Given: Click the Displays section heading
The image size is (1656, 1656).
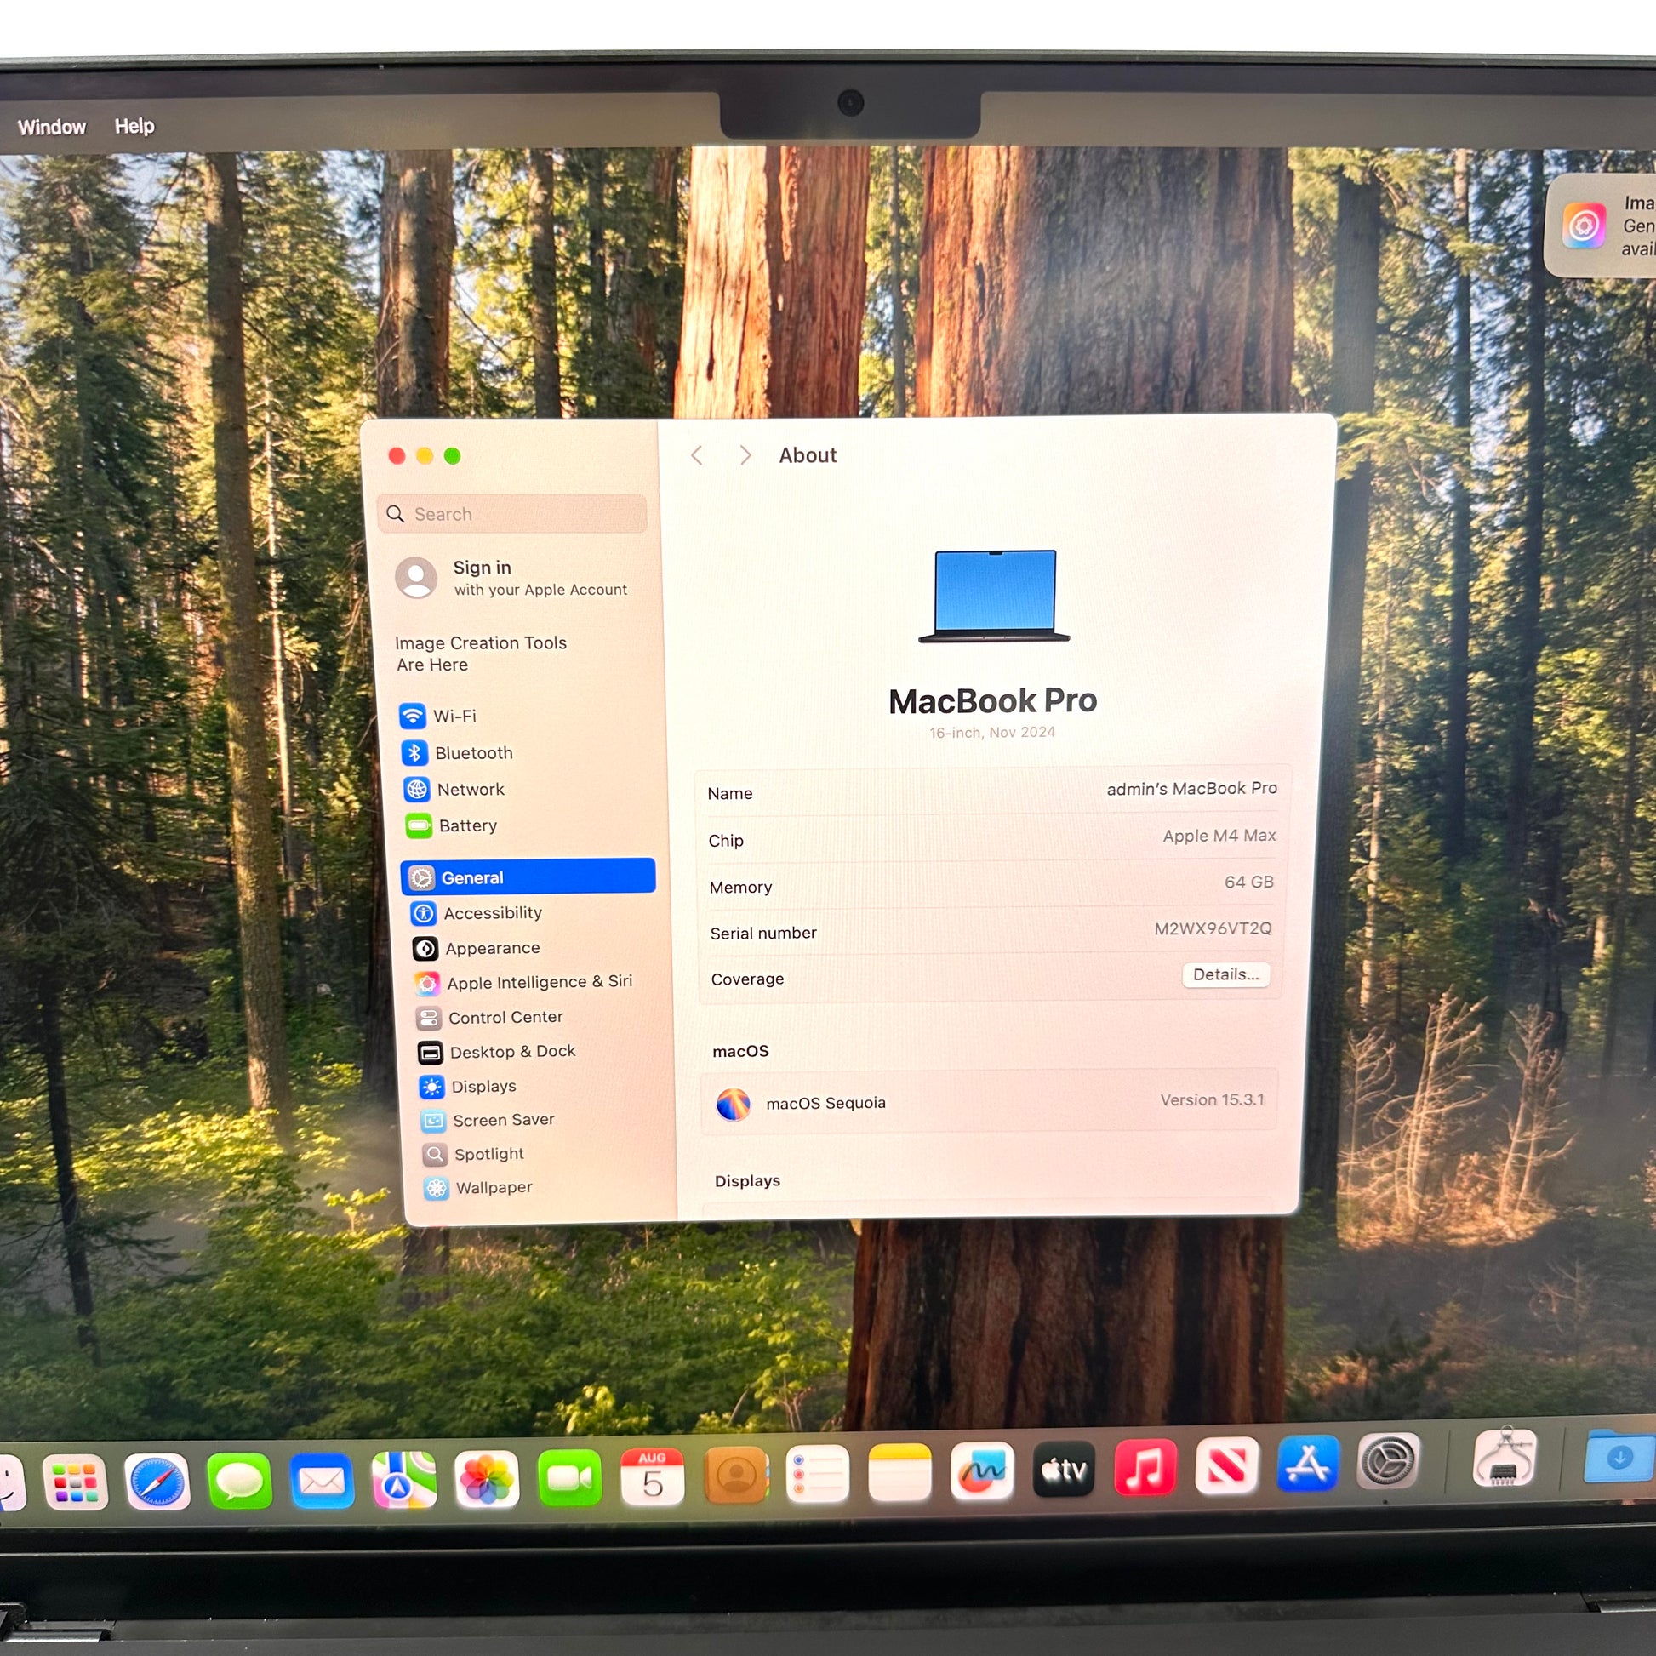Looking at the screenshot, I should tap(747, 1180).
